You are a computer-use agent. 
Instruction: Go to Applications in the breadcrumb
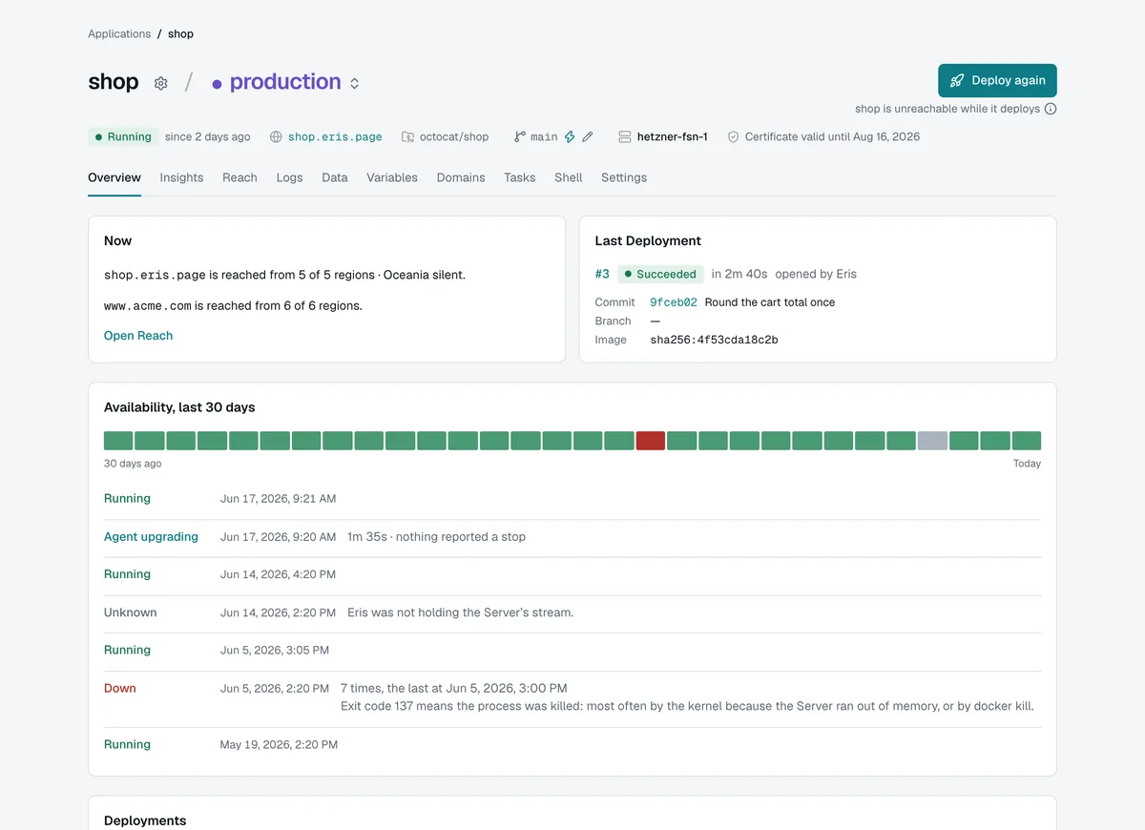(119, 33)
